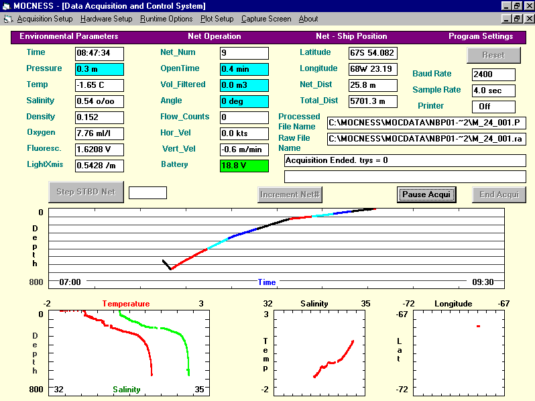Click the Flow_Counts field showing 0

(x=244, y=117)
